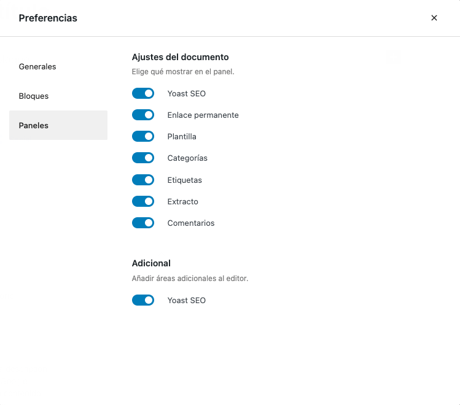Disable the Categorías panel switch
This screenshot has width=460, height=405.
point(143,158)
